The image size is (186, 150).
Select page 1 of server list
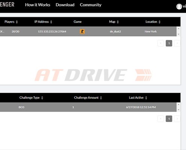(169, 43)
